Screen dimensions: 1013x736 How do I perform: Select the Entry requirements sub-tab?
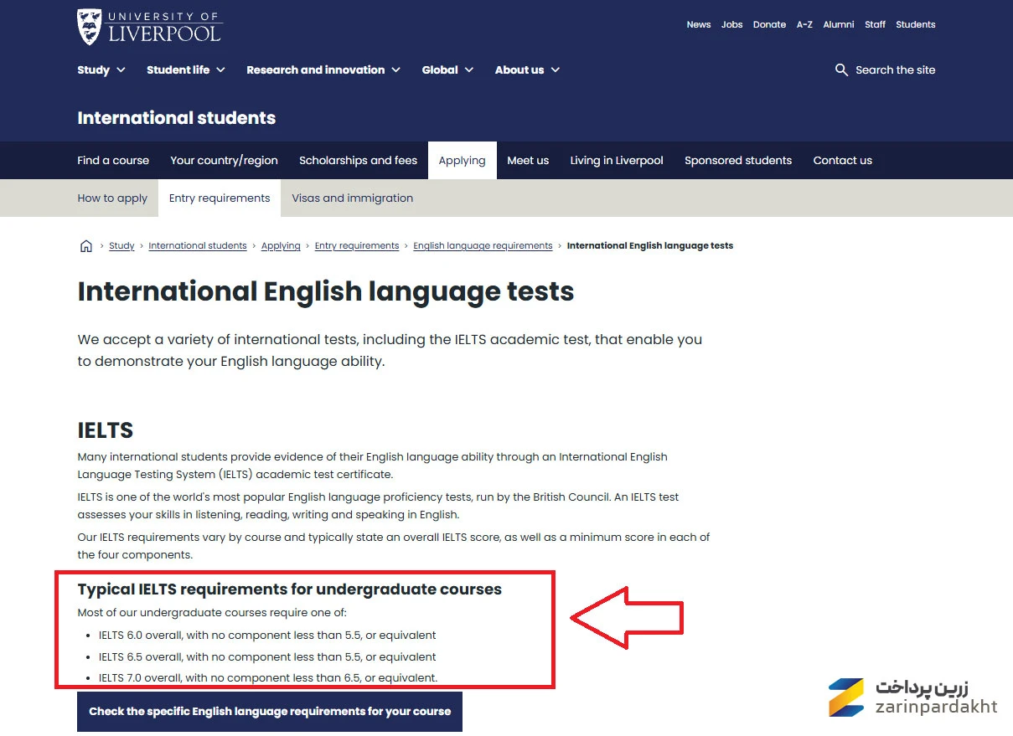click(x=220, y=198)
